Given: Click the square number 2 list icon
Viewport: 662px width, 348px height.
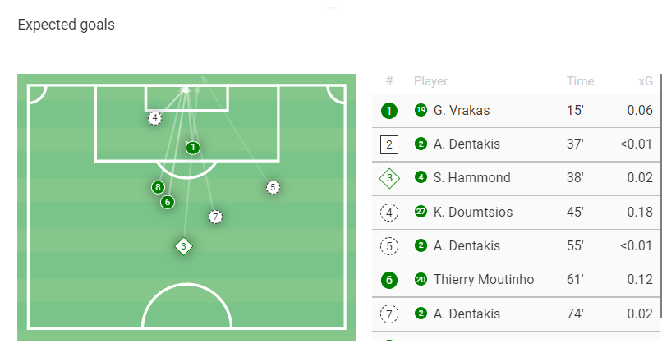Looking at the screenshot, I should [389, 144].
